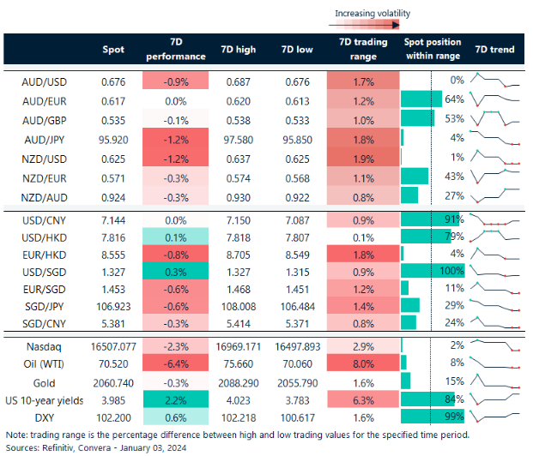This screenshot has width=533, height=456.
Task: Click the DXY 7D trend sparkline
Action: [496, 417]
